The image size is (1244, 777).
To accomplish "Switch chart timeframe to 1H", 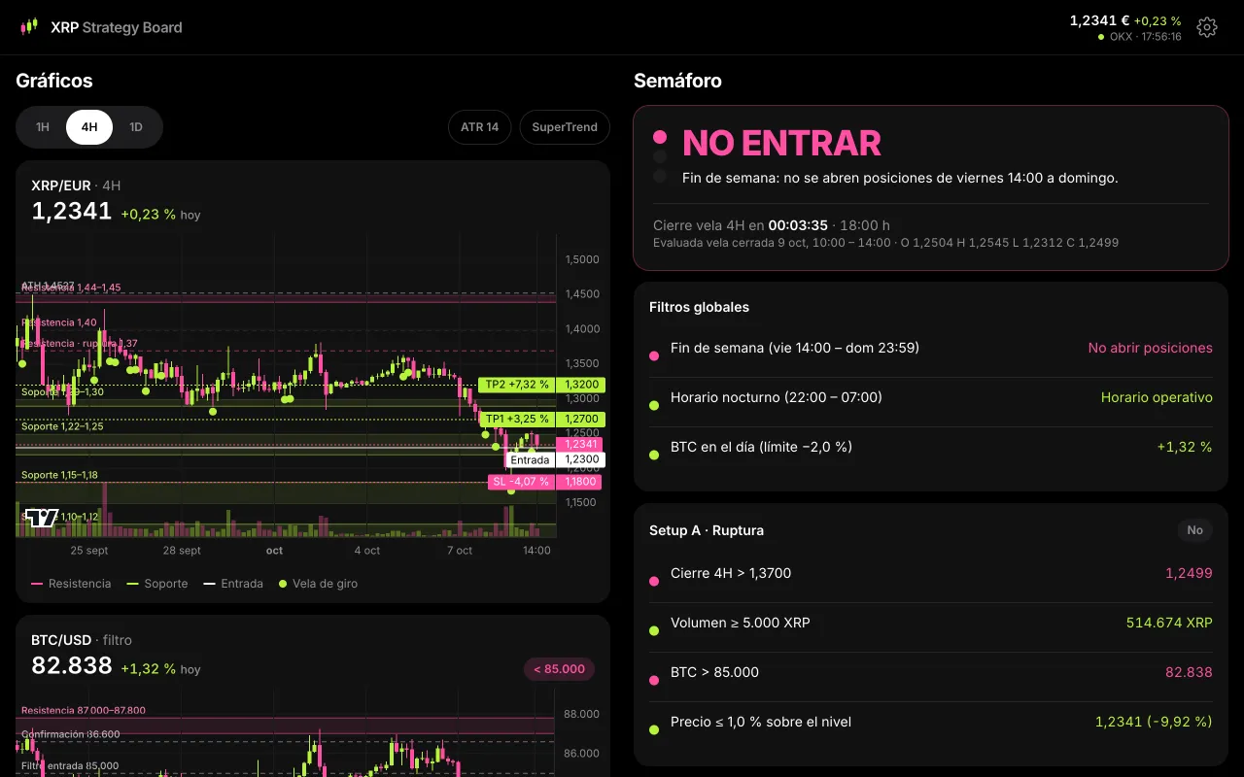I will pos(43,127).
